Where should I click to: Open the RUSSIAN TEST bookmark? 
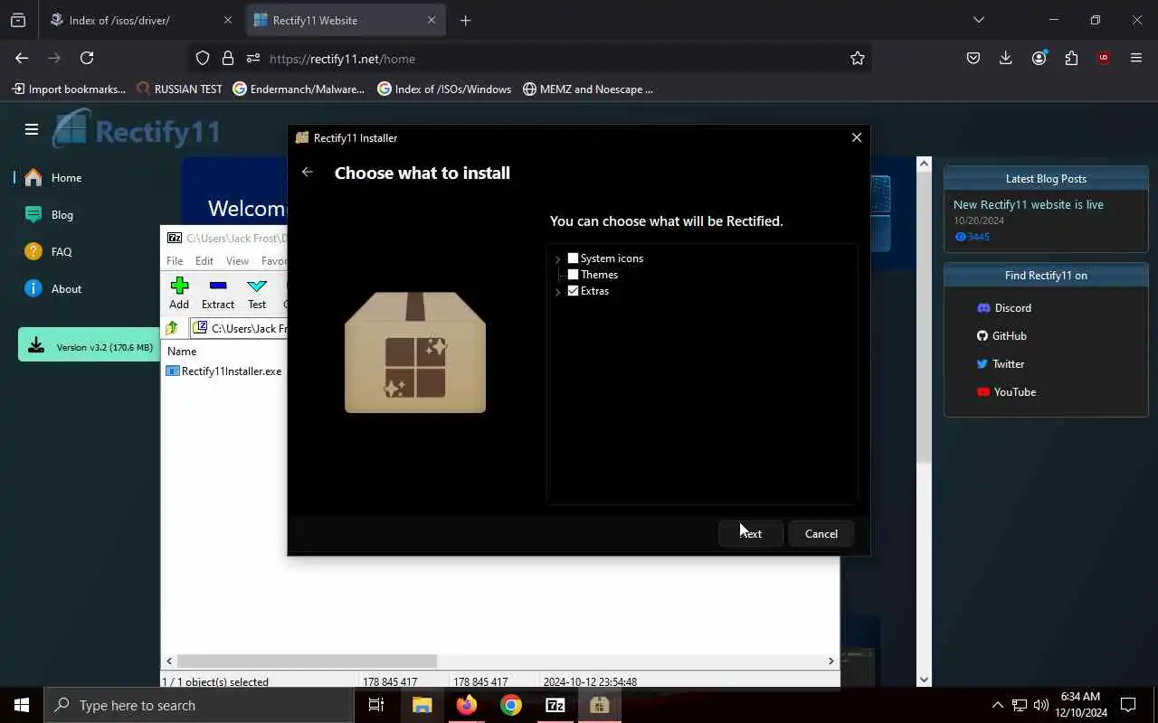[179, 89]
